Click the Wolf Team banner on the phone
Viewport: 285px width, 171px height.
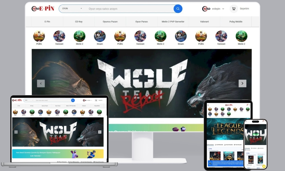255,135
